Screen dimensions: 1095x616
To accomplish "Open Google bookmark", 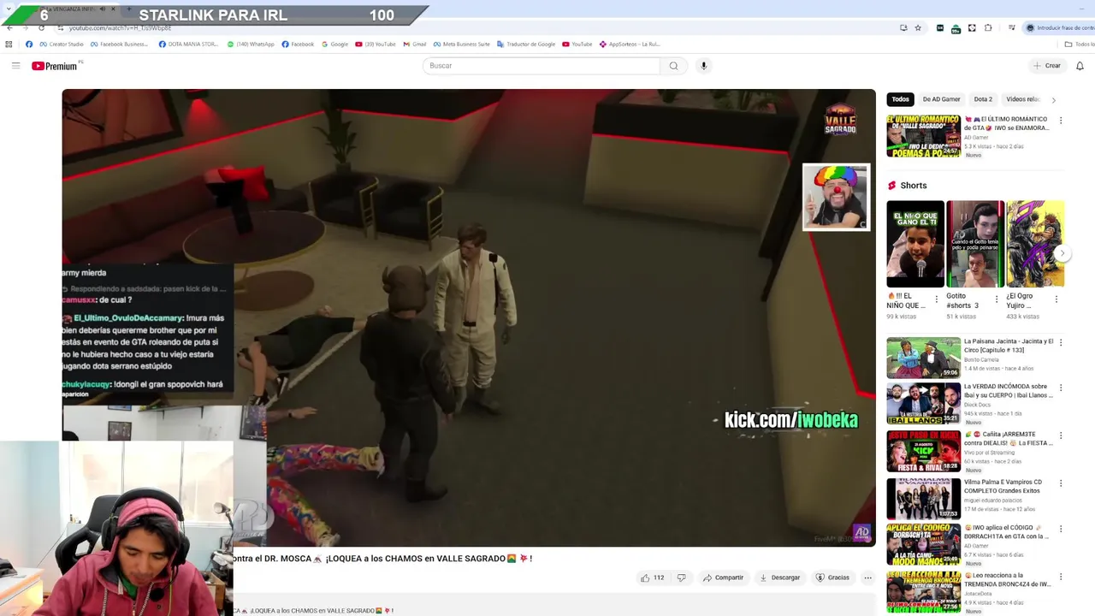I will [x=335, y=44].
